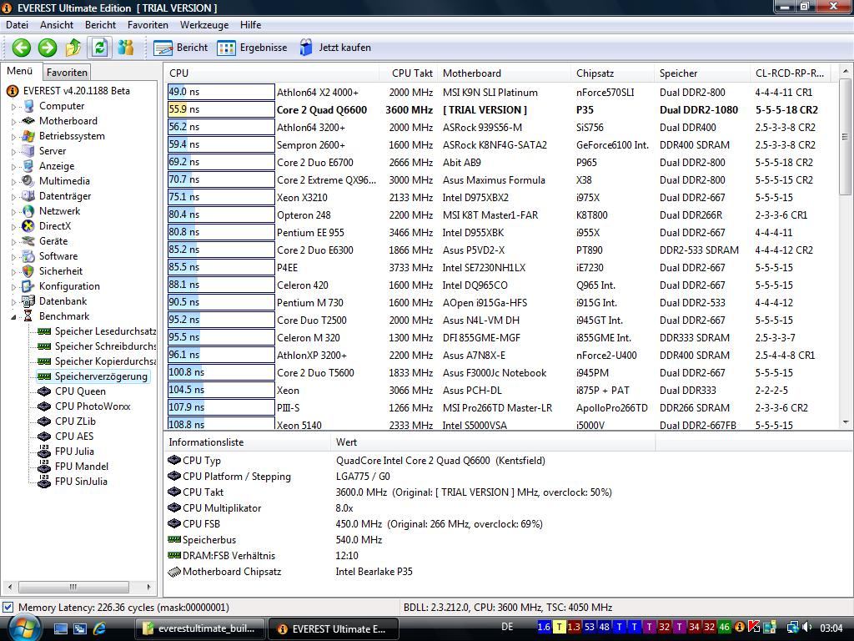Image resolution: width=854 pixels, height=641 pixels.
Task: Select CPU ZLib benchmark icon
Action: (44, 421)
